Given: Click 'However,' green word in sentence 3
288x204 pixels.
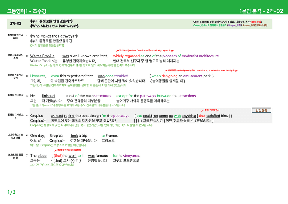Looking at the screenshot, I should 38,76.
